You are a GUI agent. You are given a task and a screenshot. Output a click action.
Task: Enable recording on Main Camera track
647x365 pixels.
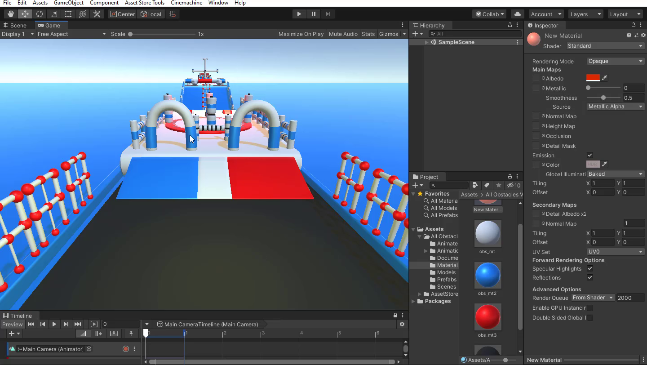point(126,349)
